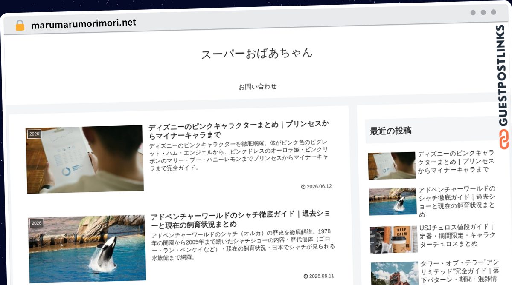The height and width of the screenshot is (285, 512).
Task: Open sidebar thumbnail for Disney pink characters post
Action: [392, 165]
